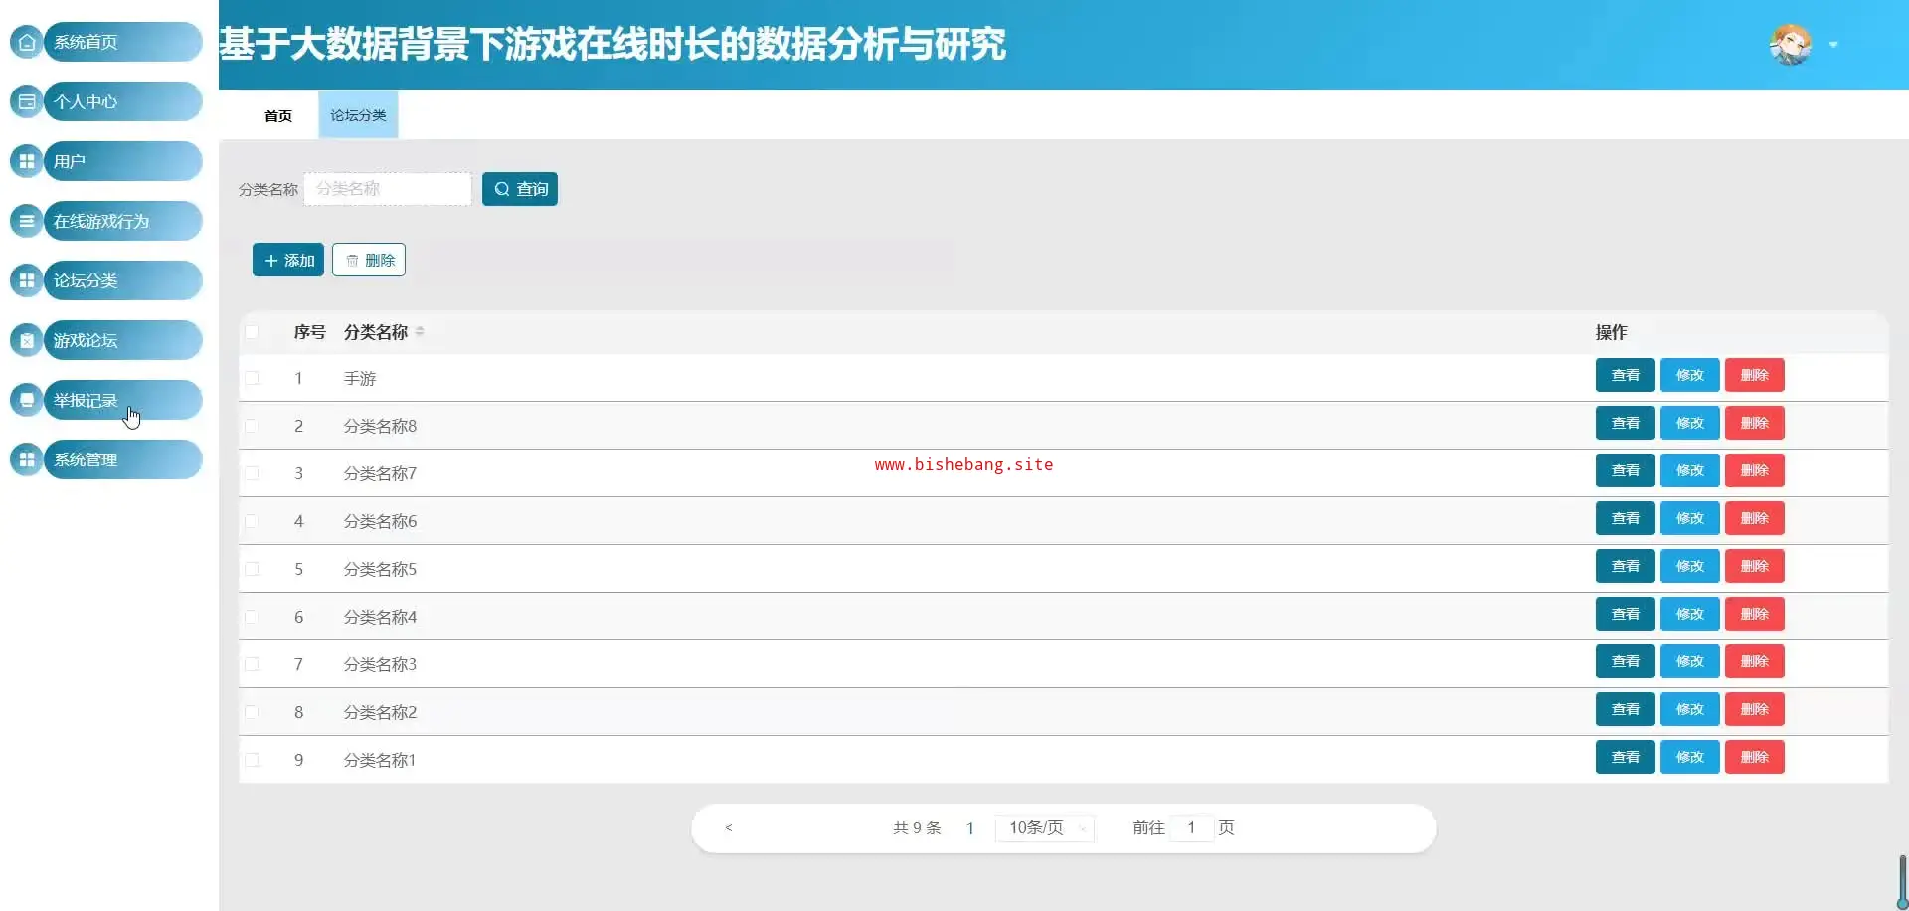The width and height of the screenshot is (1909, 911).
Task: Switch to the 论坛分类 tab
Action: (358, 115)
